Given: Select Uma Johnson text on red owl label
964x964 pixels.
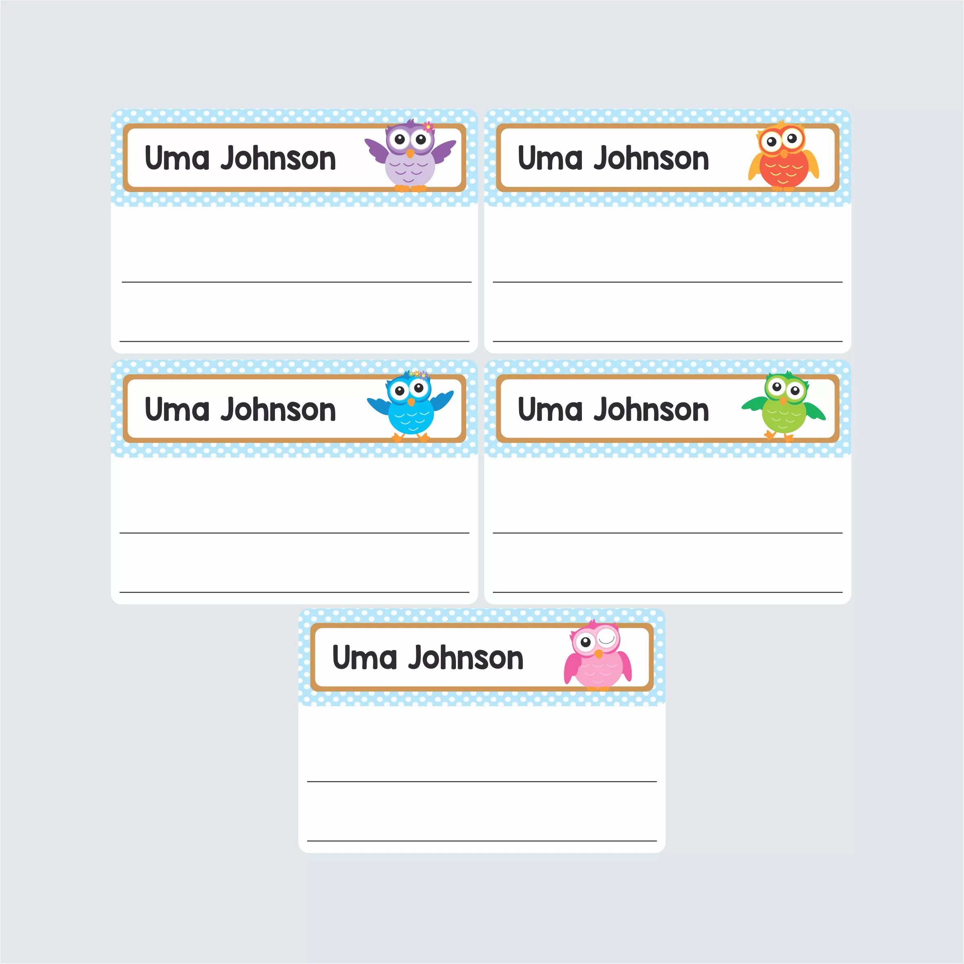Looking at the screenshot, I should pyautogui.click(x=613, y=158).
